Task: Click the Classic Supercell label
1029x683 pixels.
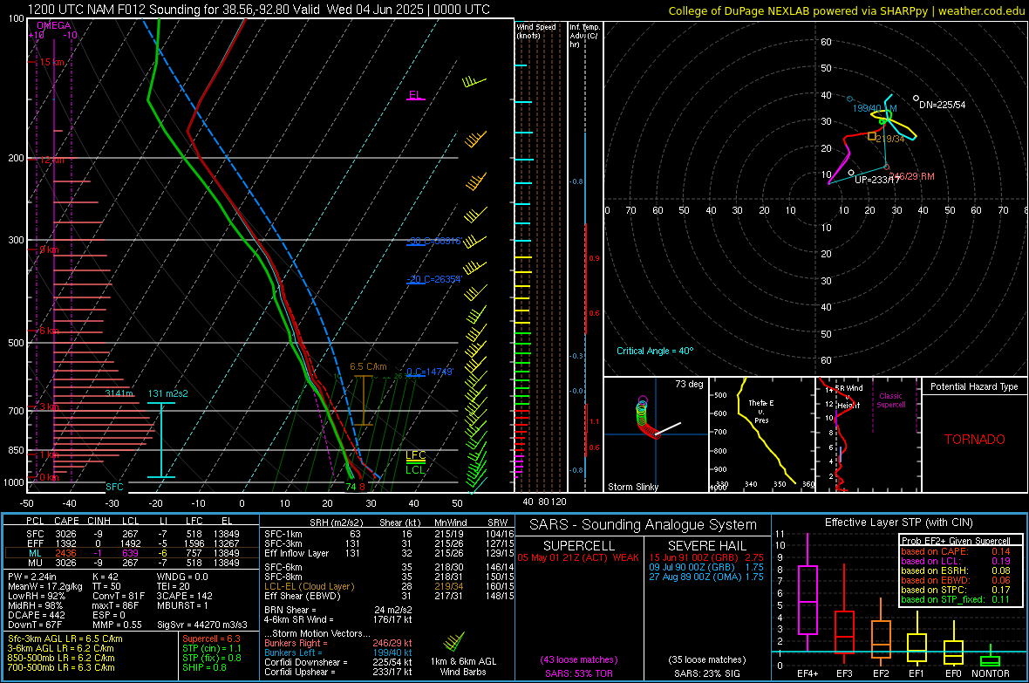Action: pyautogui.click(x=890, y=400)
